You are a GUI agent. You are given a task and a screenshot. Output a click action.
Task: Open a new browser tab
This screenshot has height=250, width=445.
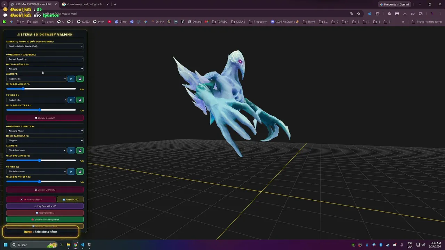(115, 4)
